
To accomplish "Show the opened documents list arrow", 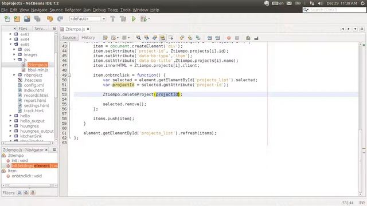I will click(356, 29).
